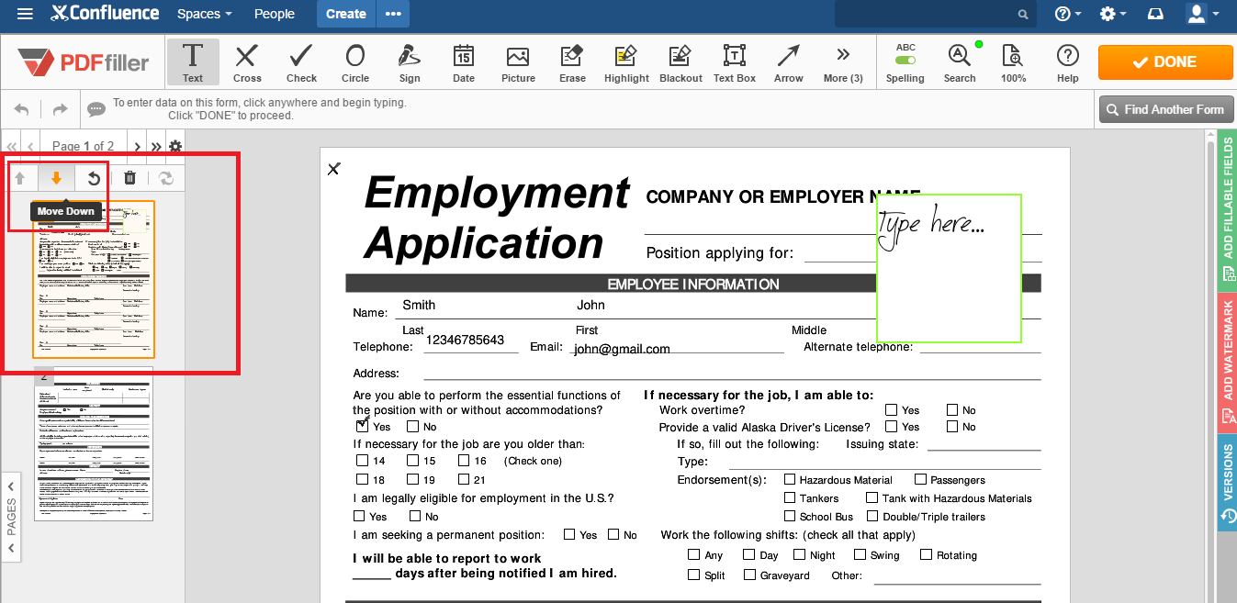1237x603 pixels.
Task: Jump to the last page double arrow
Action: [156, 146]
